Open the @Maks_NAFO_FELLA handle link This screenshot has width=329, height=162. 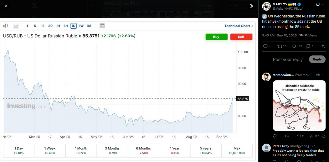288,8
